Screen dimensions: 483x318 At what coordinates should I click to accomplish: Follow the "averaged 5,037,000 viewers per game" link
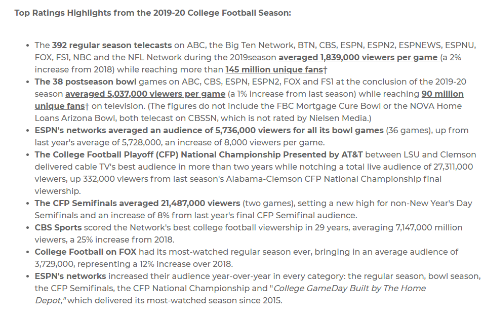145,94
